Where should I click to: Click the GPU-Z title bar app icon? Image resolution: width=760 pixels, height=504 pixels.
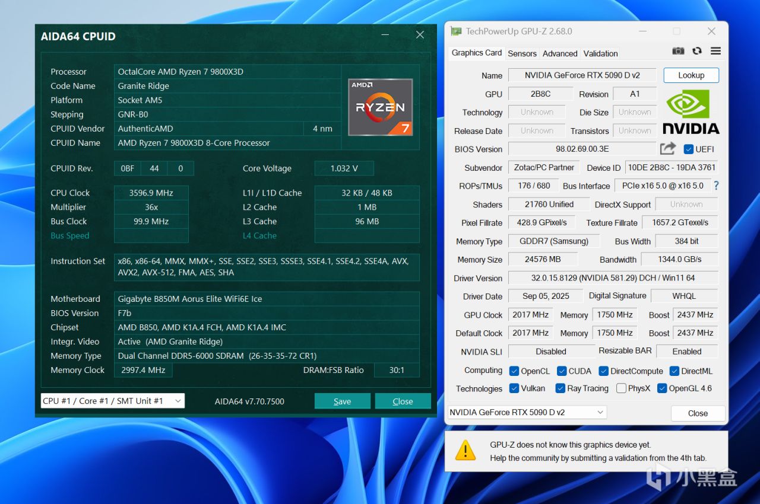456,31
